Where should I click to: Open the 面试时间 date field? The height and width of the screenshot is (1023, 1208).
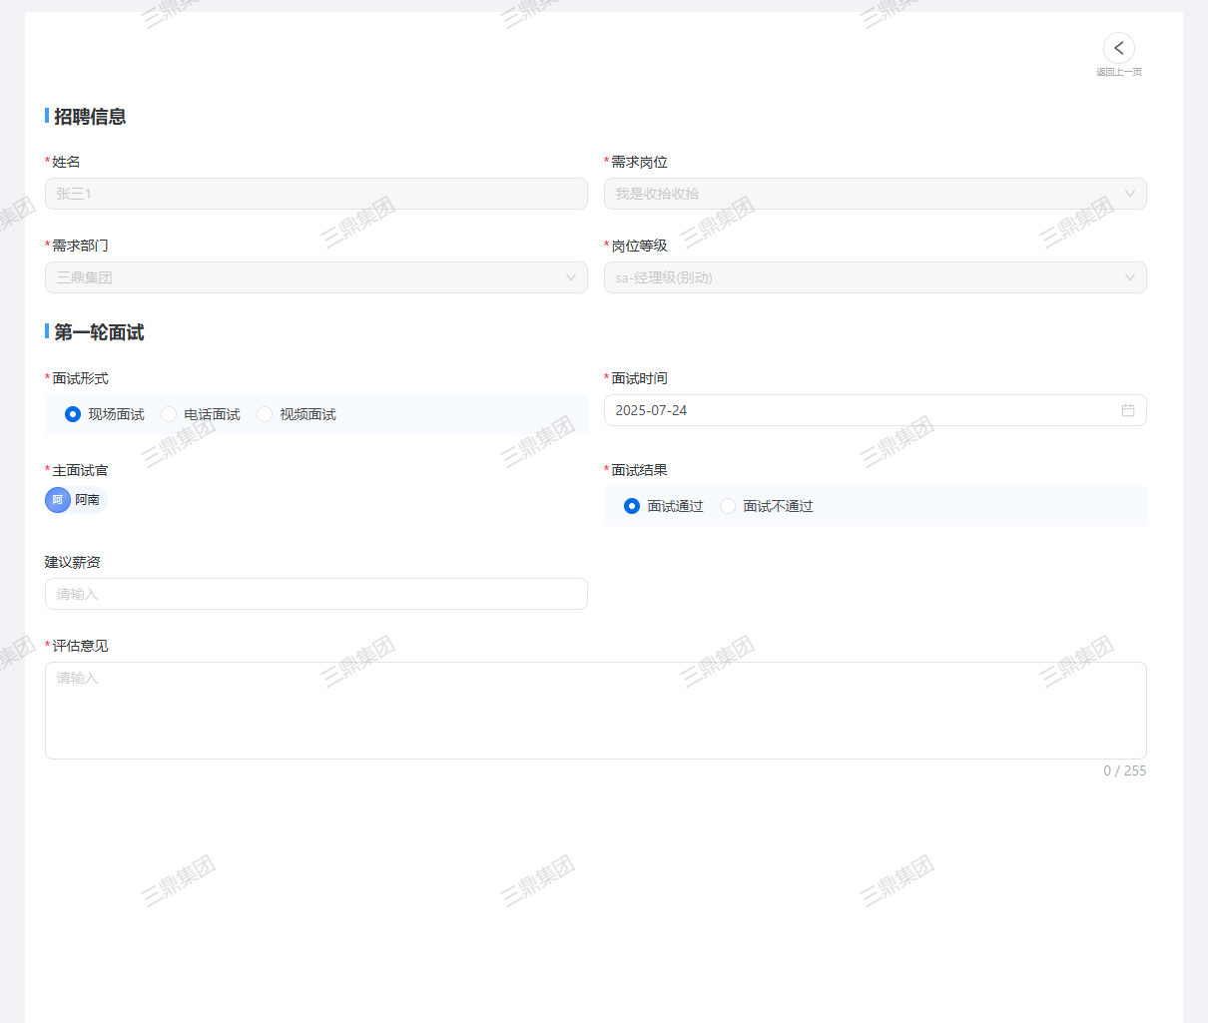(x=859, y=410)
